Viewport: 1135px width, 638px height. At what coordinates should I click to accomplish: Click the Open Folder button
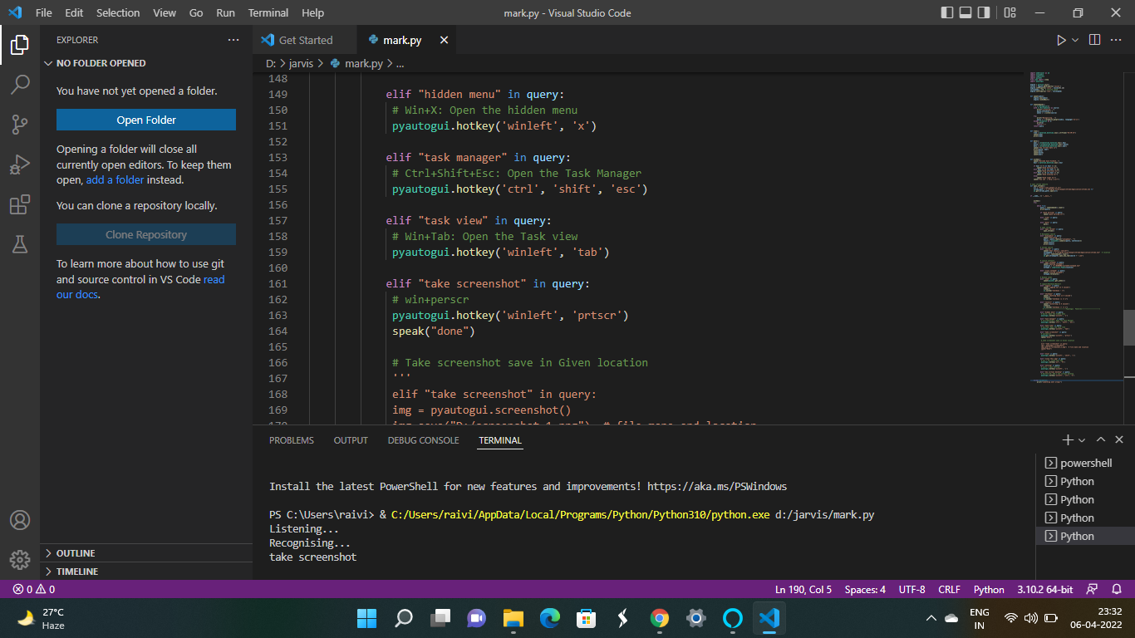[146, 120]
